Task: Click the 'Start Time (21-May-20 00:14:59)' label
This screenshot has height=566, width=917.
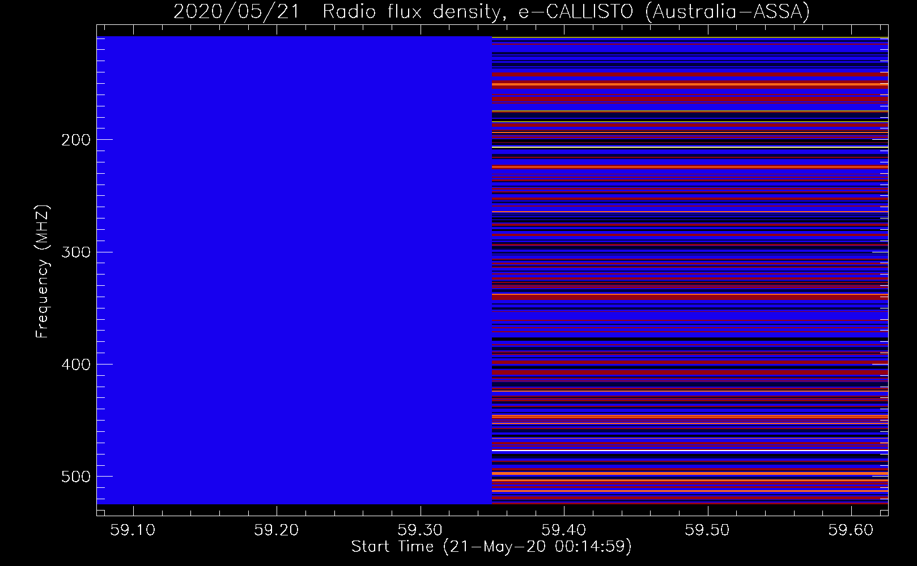Action: coord(491,547)
